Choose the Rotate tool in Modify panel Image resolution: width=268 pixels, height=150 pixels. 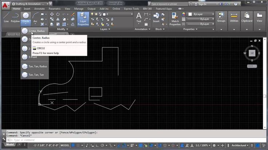[x=58, y=14]
